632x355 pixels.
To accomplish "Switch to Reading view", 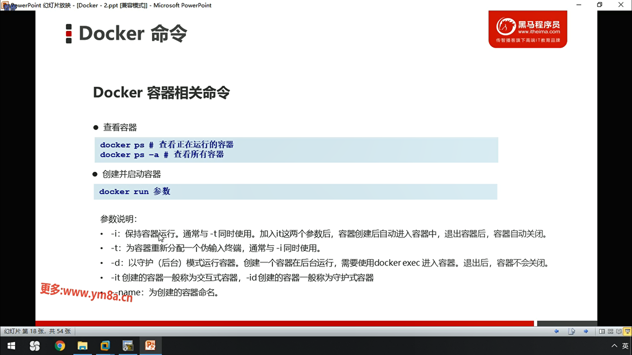I will (x=619, y=331).
